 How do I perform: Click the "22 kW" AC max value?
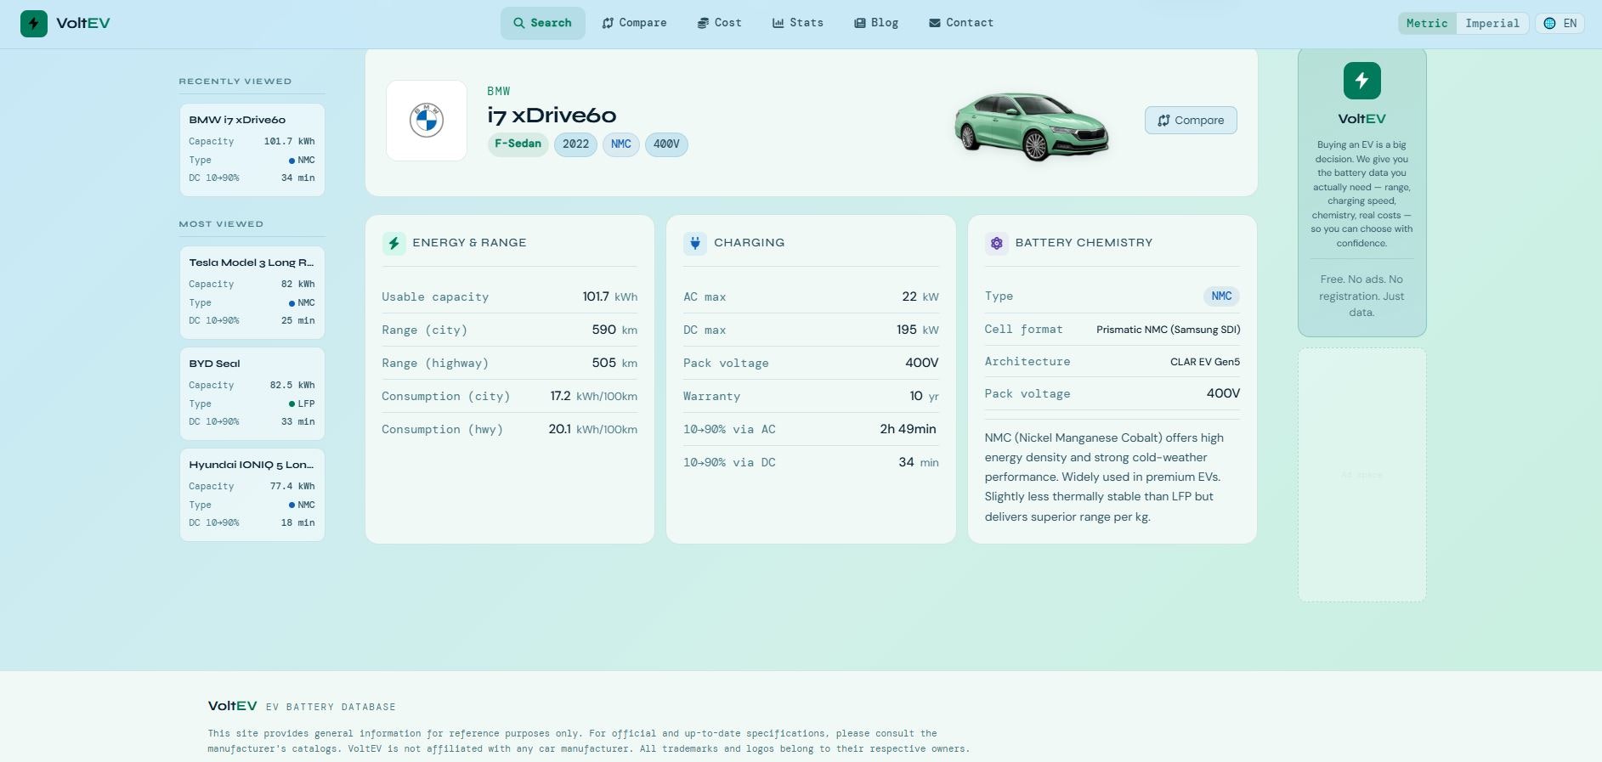tap(920, 296)
